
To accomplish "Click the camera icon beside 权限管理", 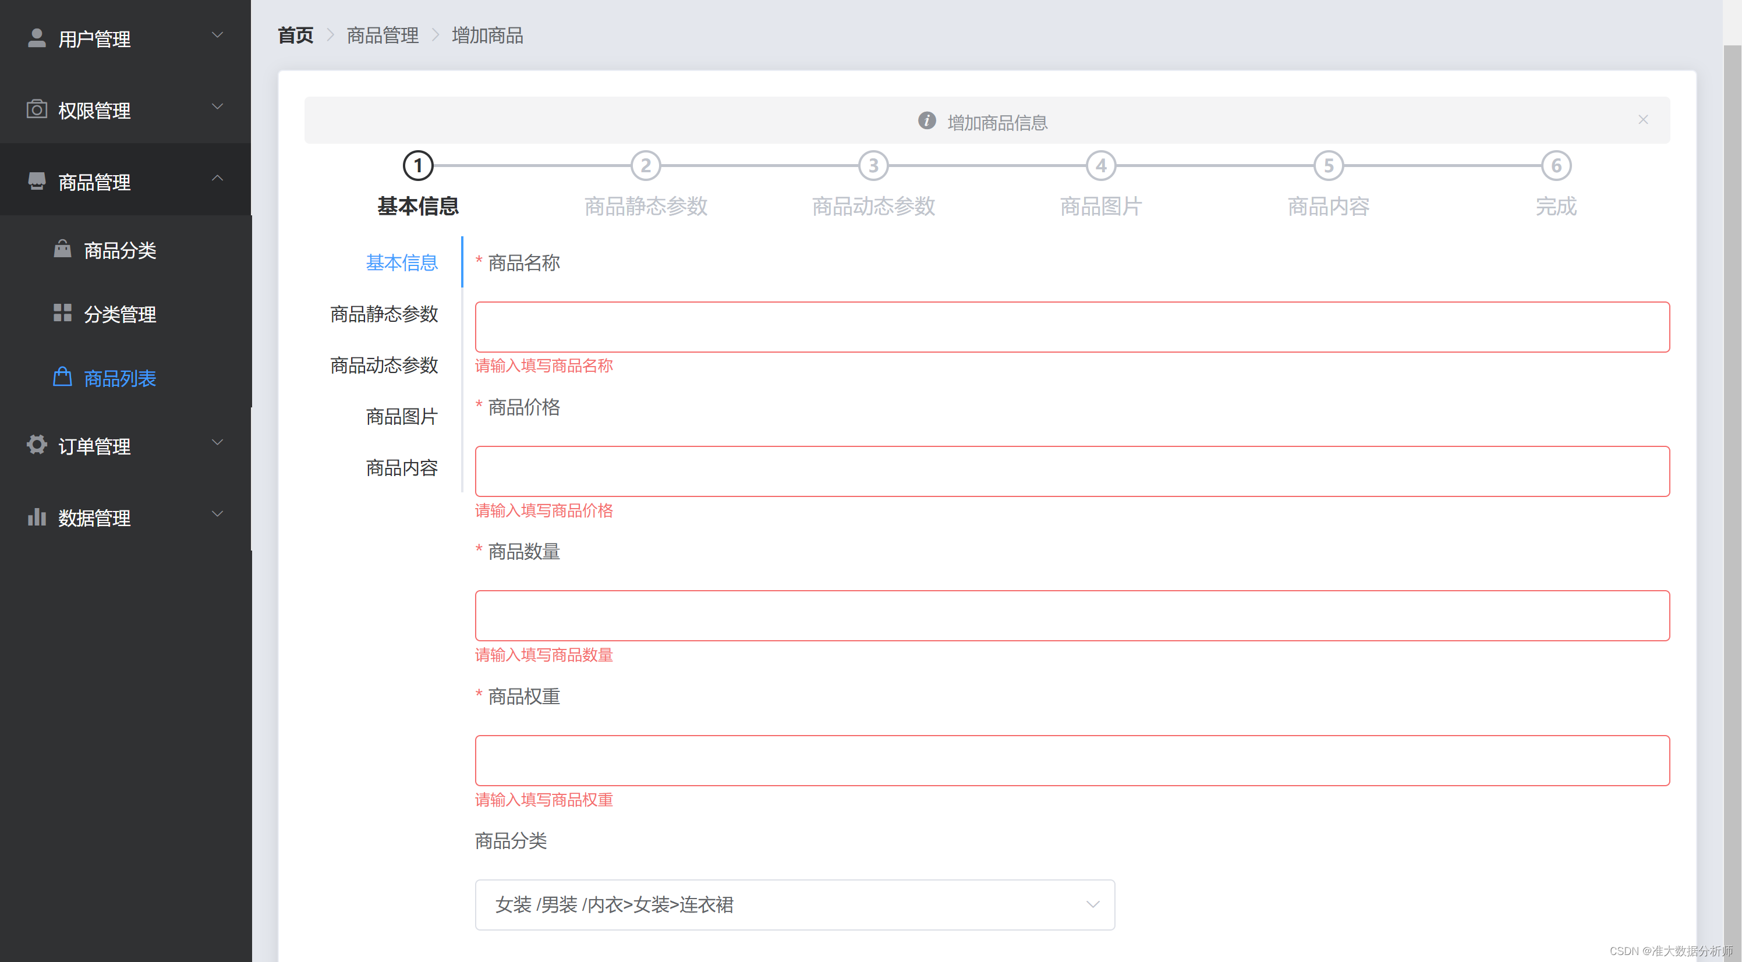I will click(x=37, y=109).
